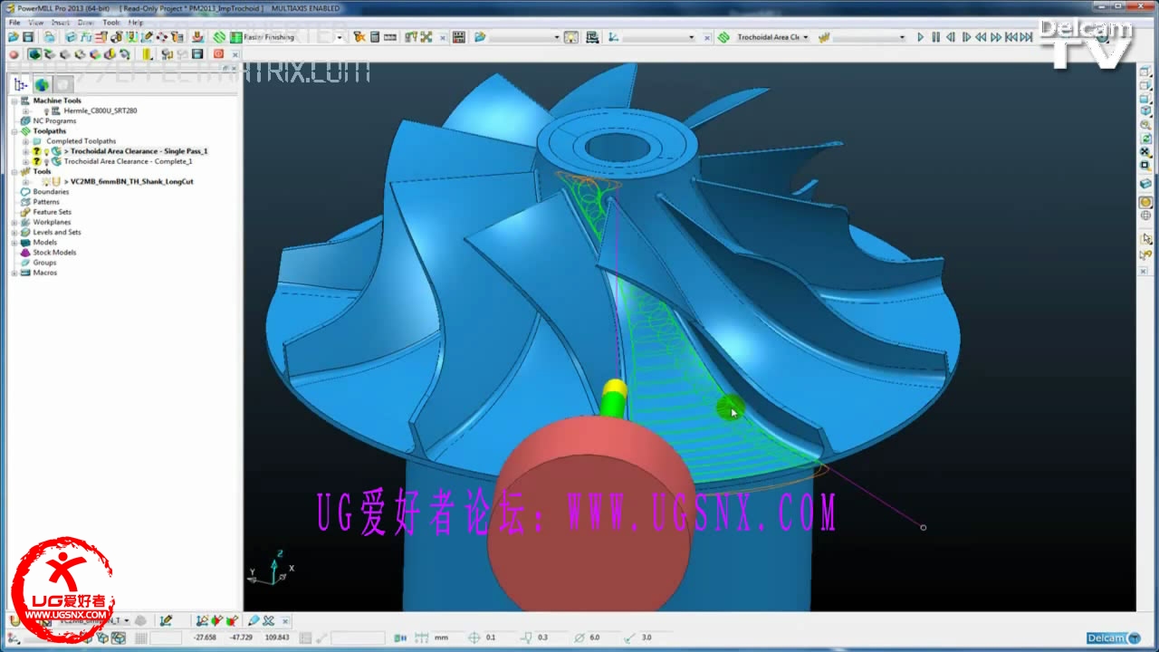The width and height of the screenshot is (1159, 652).
Task: Switch to the globe browser tab
Action: 42,84
